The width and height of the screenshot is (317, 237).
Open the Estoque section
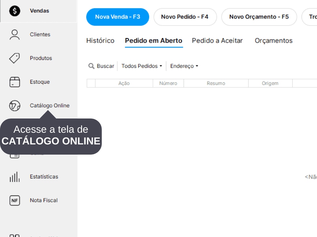tap(40, 82)
